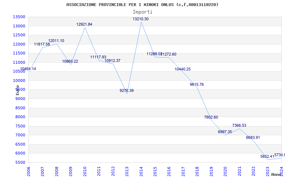This screenshot has height=178, width=285.
Task: Click the 5500 y-axis tick label
Action: [x=20, y=162]
